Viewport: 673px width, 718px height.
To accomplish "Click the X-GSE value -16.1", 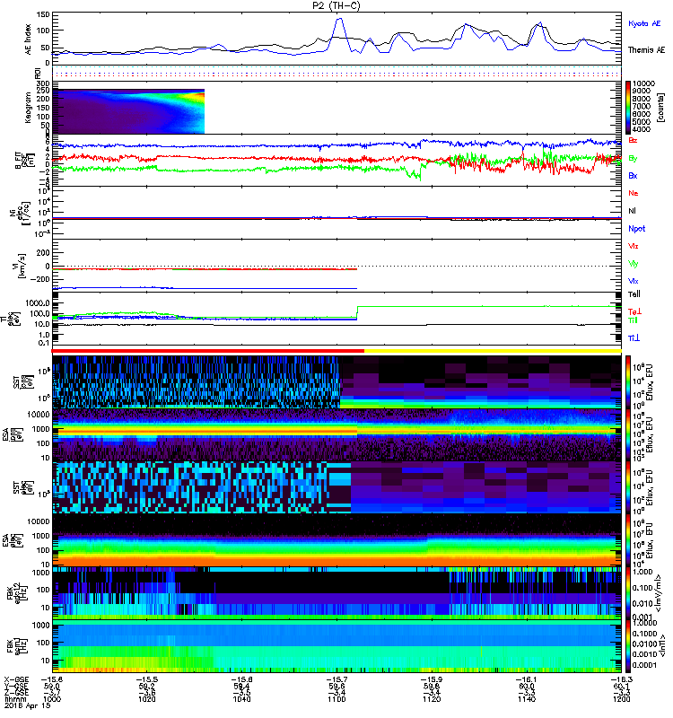I will [x=527, y=679].
